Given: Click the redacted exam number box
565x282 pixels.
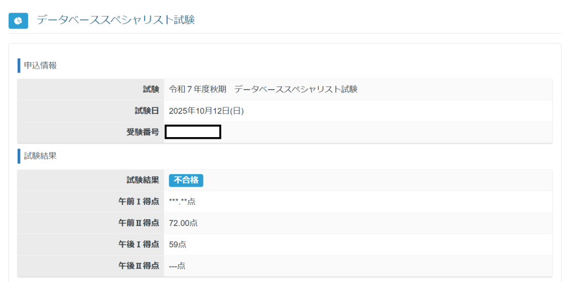Looking at the screenshot, I should coord(193,132).
